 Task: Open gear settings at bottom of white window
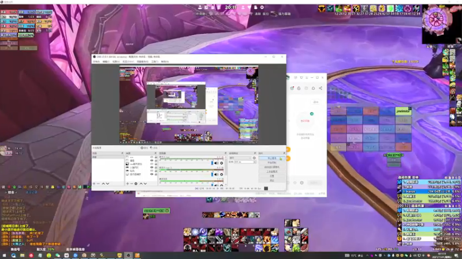301,182
